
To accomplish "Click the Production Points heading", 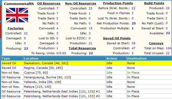I will (118, 3).
